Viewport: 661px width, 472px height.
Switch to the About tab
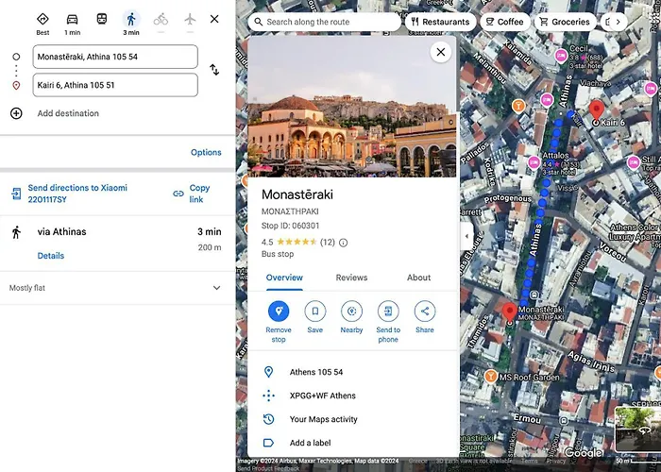click(x=418, y=278)
